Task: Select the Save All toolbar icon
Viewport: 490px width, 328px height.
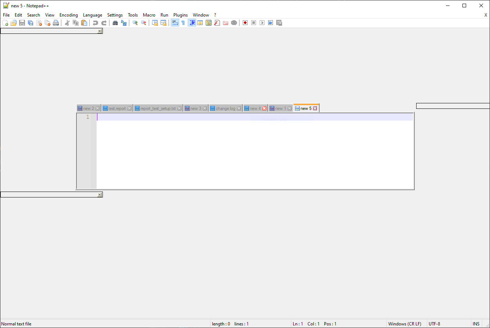Action: 30,22
